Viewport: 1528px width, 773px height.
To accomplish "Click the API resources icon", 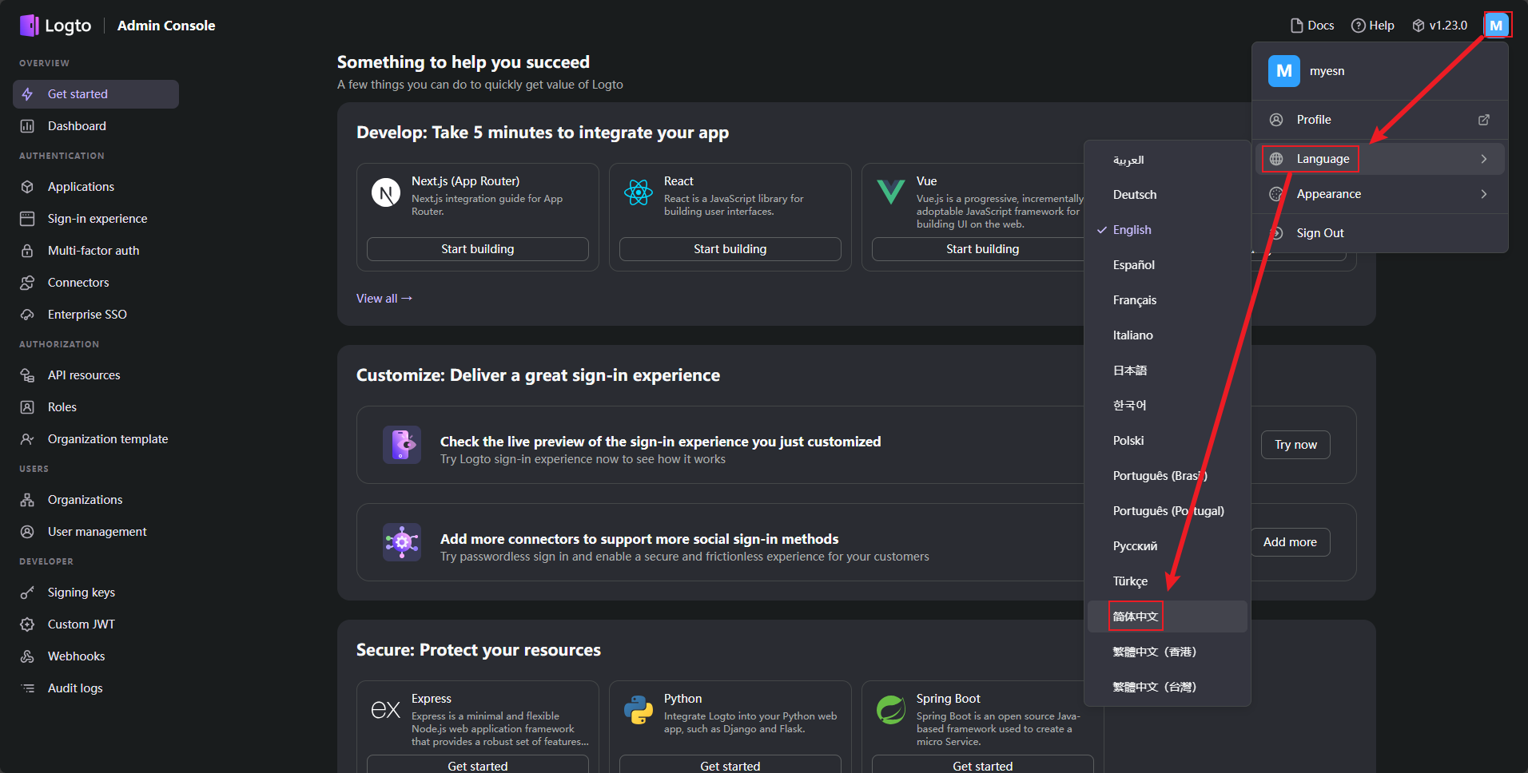I will [27, 375].
